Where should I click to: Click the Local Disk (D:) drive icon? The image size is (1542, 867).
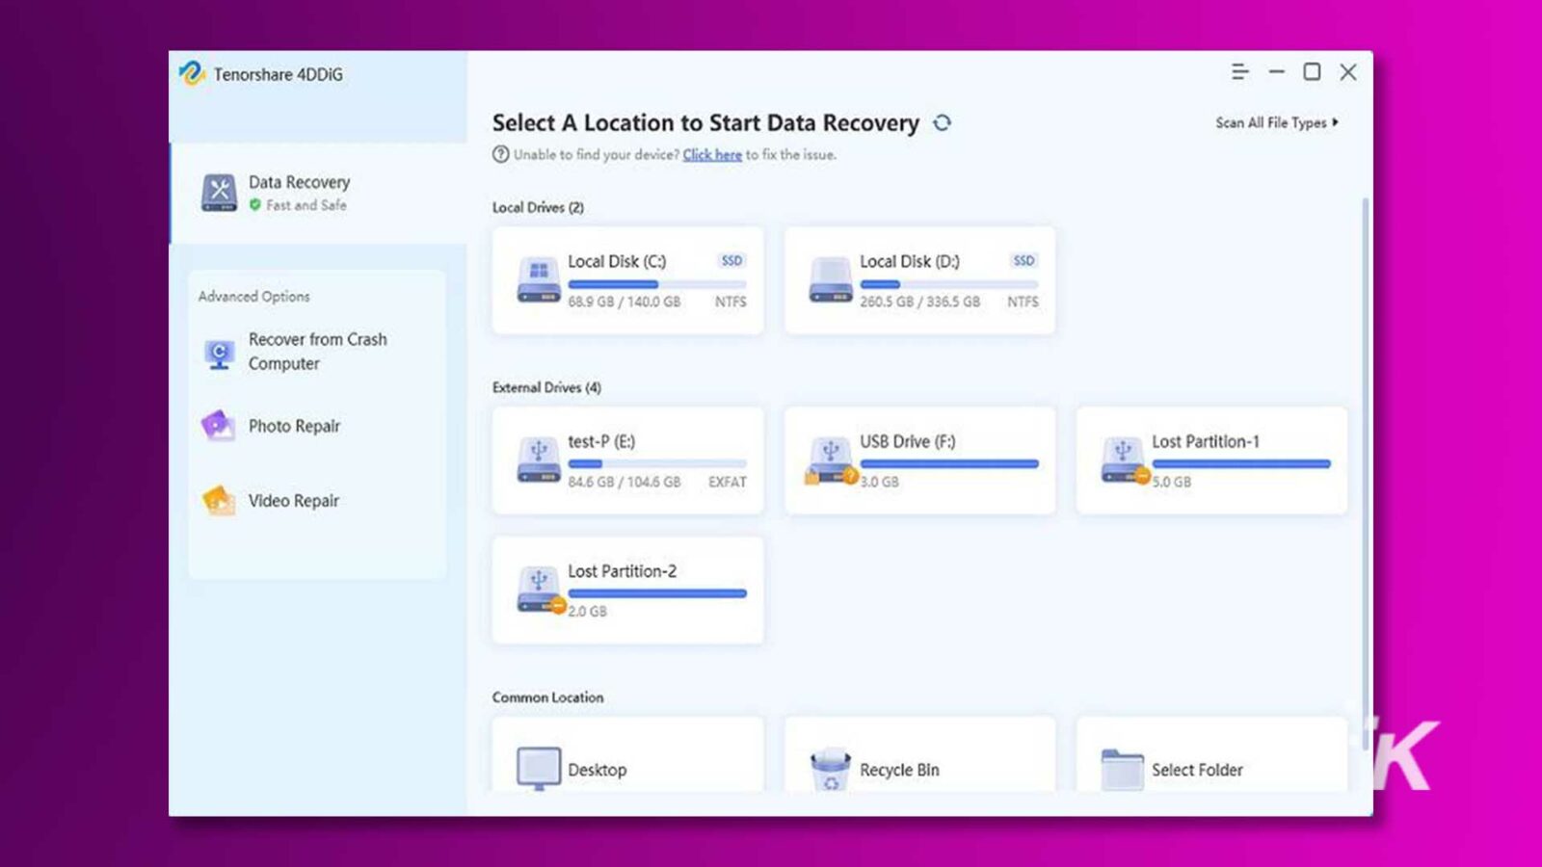(x=831, y=280)
